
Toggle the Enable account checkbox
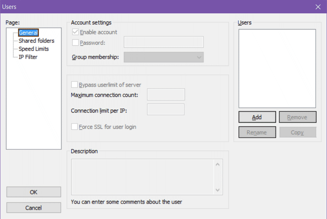coord(75,32)
